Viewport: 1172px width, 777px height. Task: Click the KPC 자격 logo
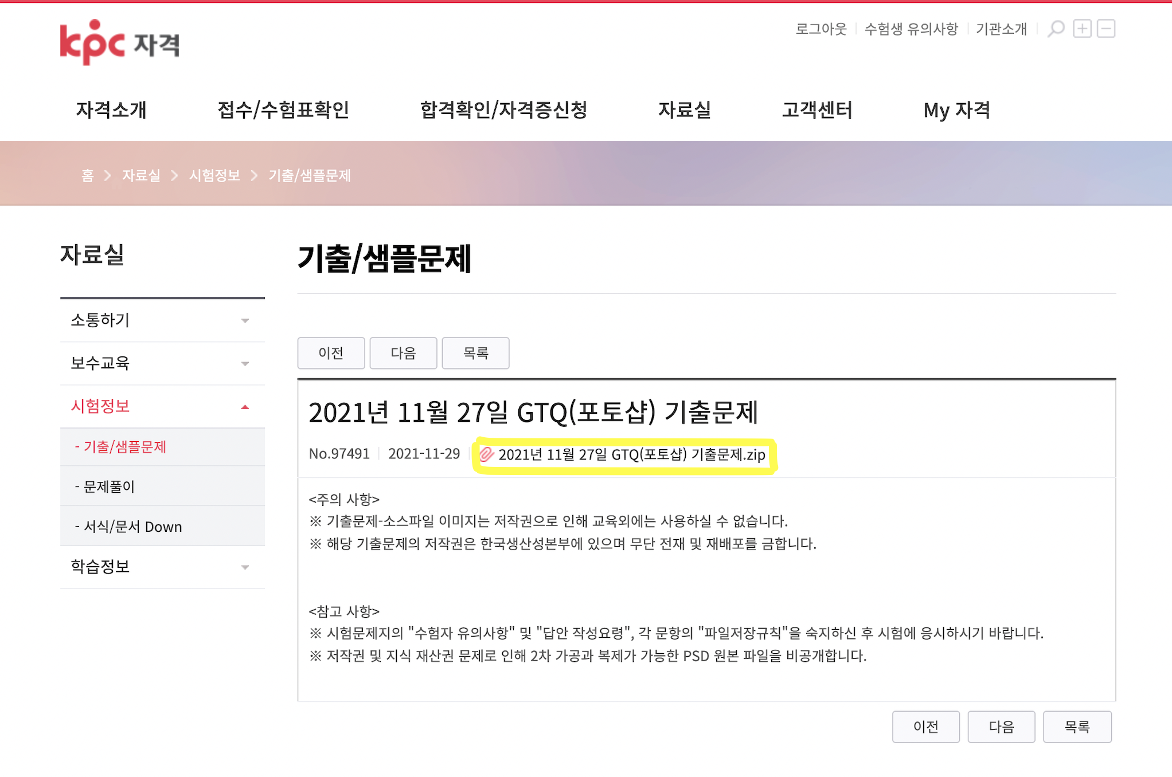point(119,42)
